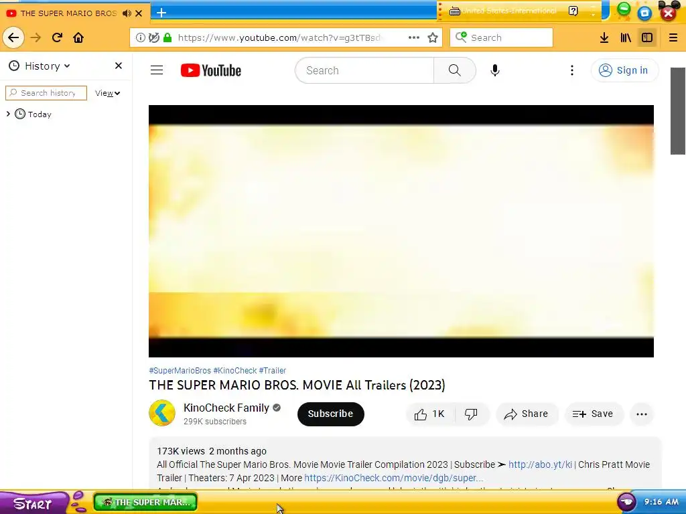Mute the tab audio speaker icon
The image size is (686, 514).
click(x=127, y=13)
